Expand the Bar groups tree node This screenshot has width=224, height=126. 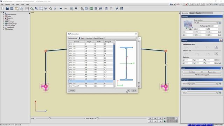3,22
